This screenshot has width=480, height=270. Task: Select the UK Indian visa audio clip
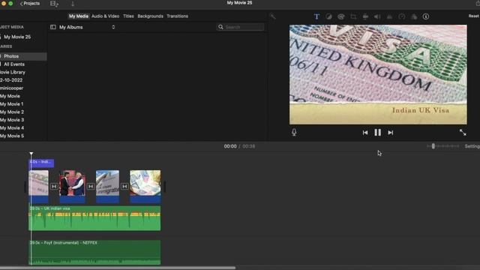94,218
